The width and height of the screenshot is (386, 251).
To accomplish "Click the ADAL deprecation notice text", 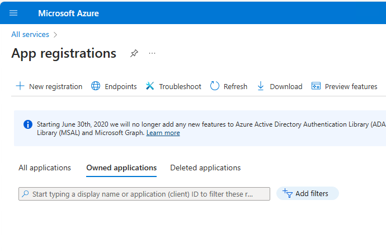I will tap(211, 128).
